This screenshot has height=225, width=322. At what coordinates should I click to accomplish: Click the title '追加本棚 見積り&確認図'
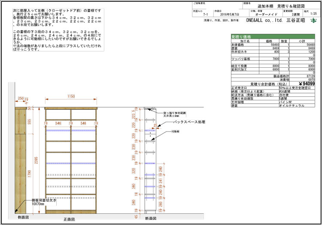click(x=281, y=6)
